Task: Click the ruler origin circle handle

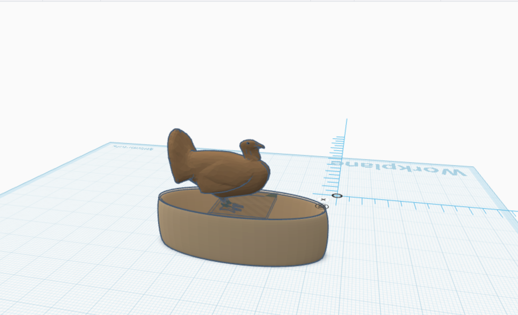Action: [337, 196]
